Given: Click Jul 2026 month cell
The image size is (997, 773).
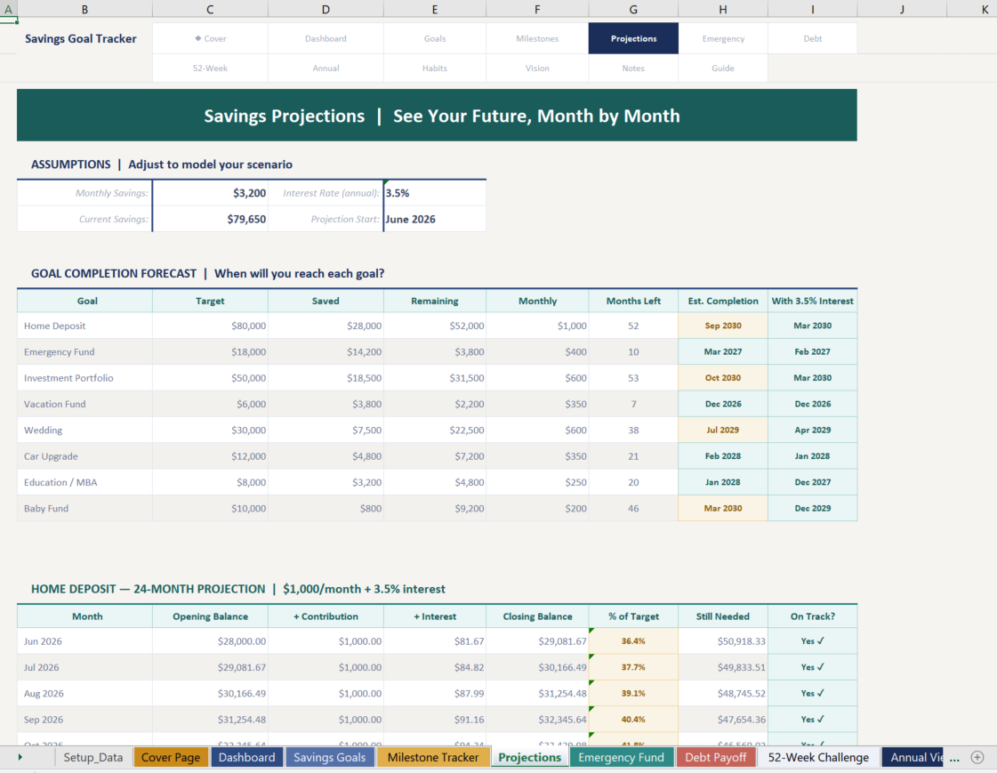Looking at the screenshot, I should tap(84, 667).
